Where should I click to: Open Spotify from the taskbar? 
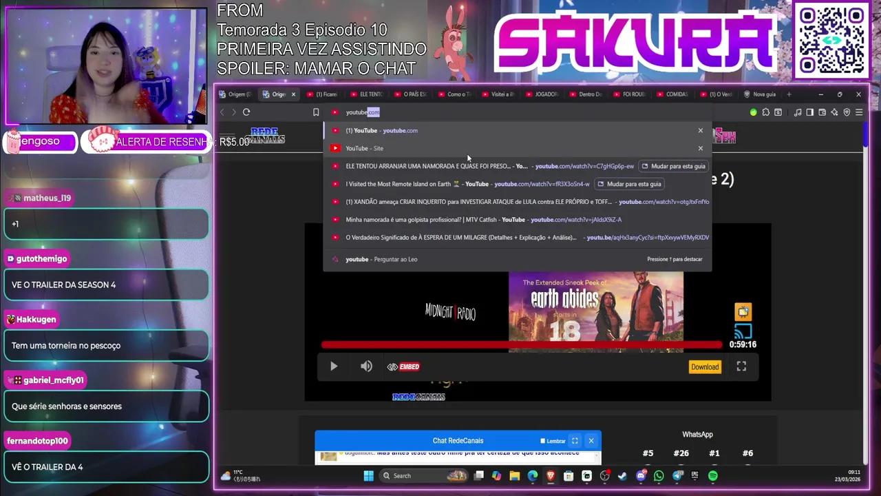pos(712,475)
